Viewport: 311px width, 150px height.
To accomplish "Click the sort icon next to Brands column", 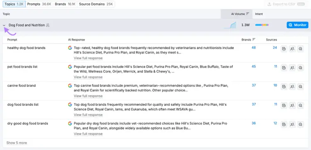I will pos(254,39).
